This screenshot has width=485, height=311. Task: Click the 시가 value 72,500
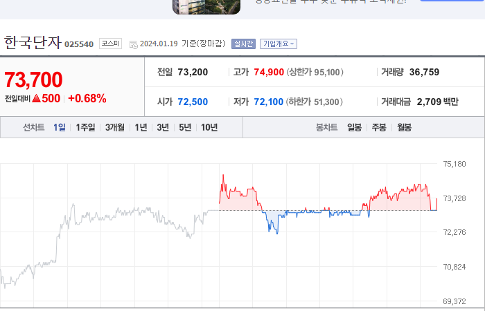pyautogui.click(x=193, y=102)
